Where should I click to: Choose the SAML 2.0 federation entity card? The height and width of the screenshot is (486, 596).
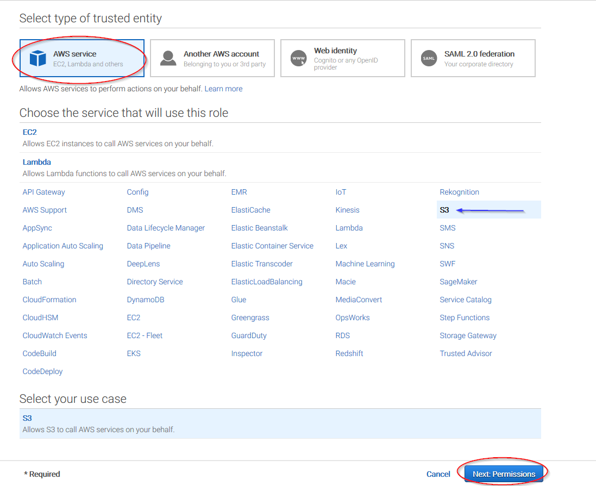click(x=473, y=58)
